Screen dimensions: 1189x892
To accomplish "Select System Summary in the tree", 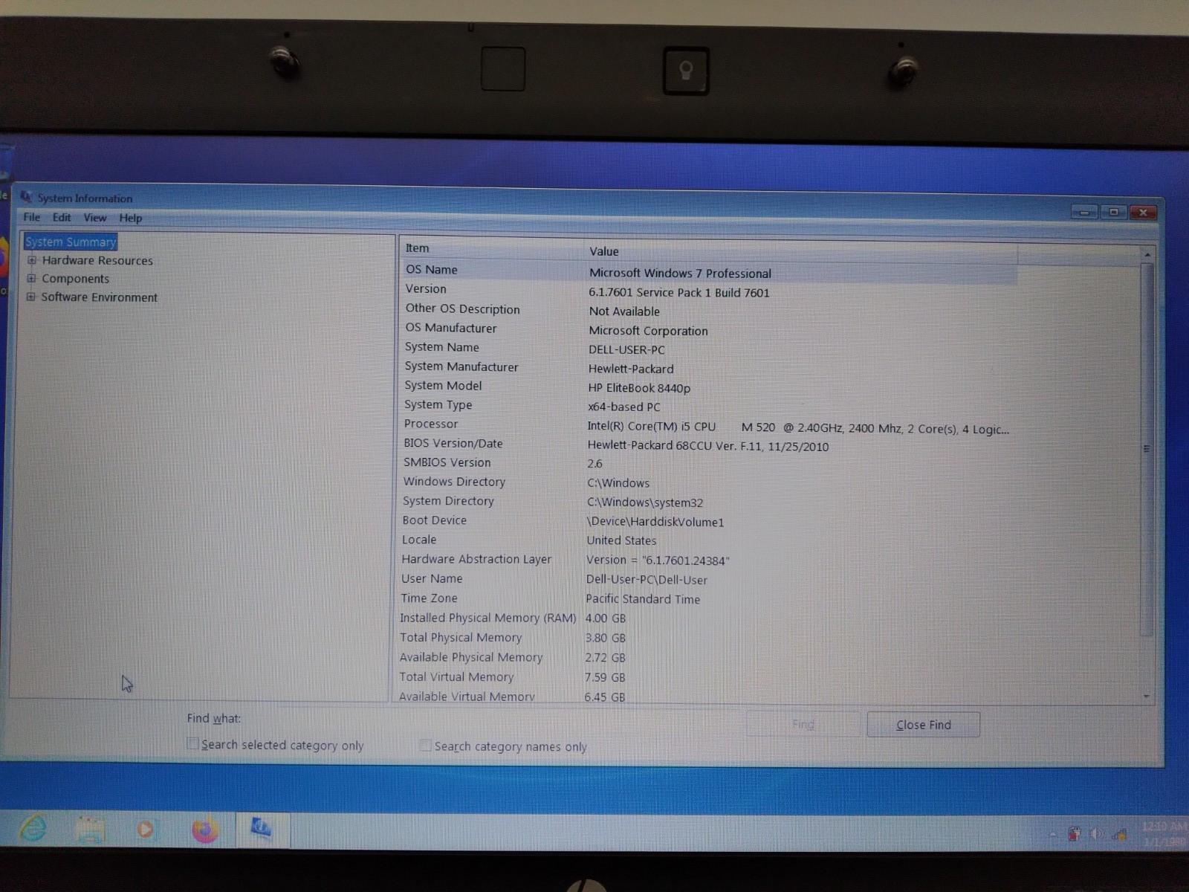I will [x=71, y=242].
